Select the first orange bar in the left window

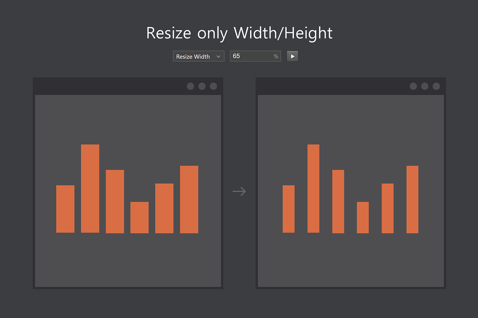coord(65,209)
